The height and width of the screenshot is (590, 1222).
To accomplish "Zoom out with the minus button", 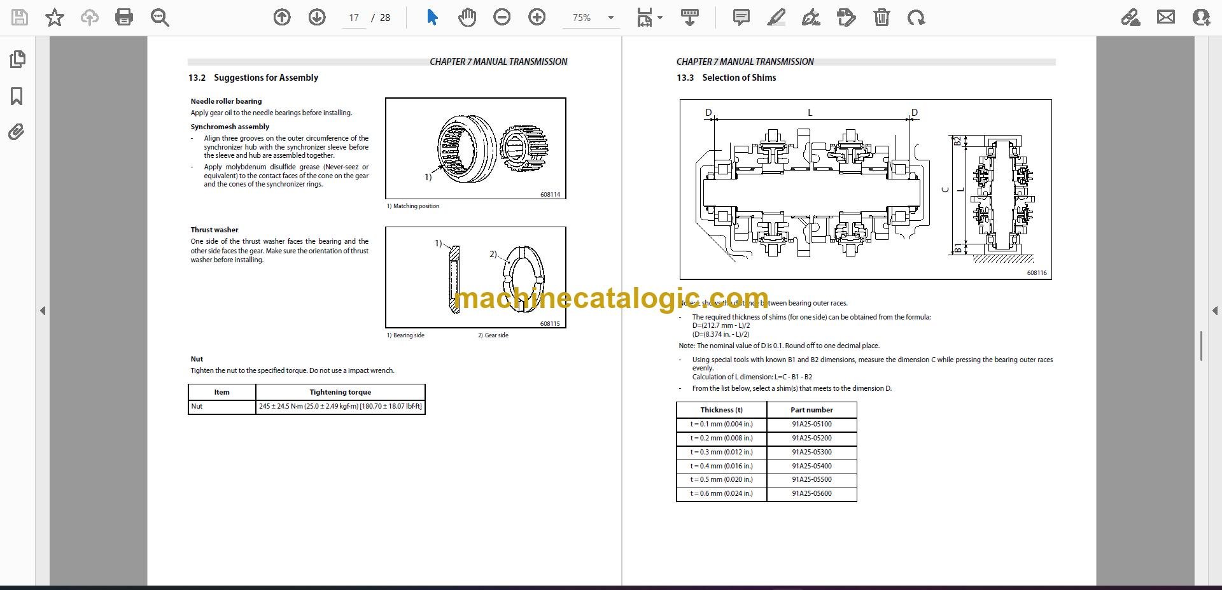I will [502, 17].
